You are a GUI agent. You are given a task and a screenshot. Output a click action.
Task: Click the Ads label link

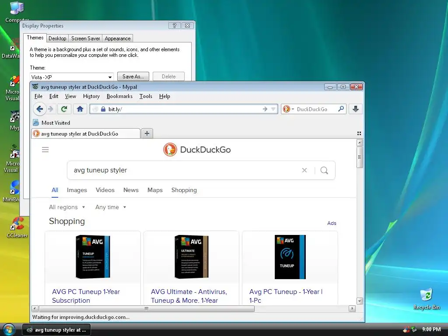click(x=332, y=223)
